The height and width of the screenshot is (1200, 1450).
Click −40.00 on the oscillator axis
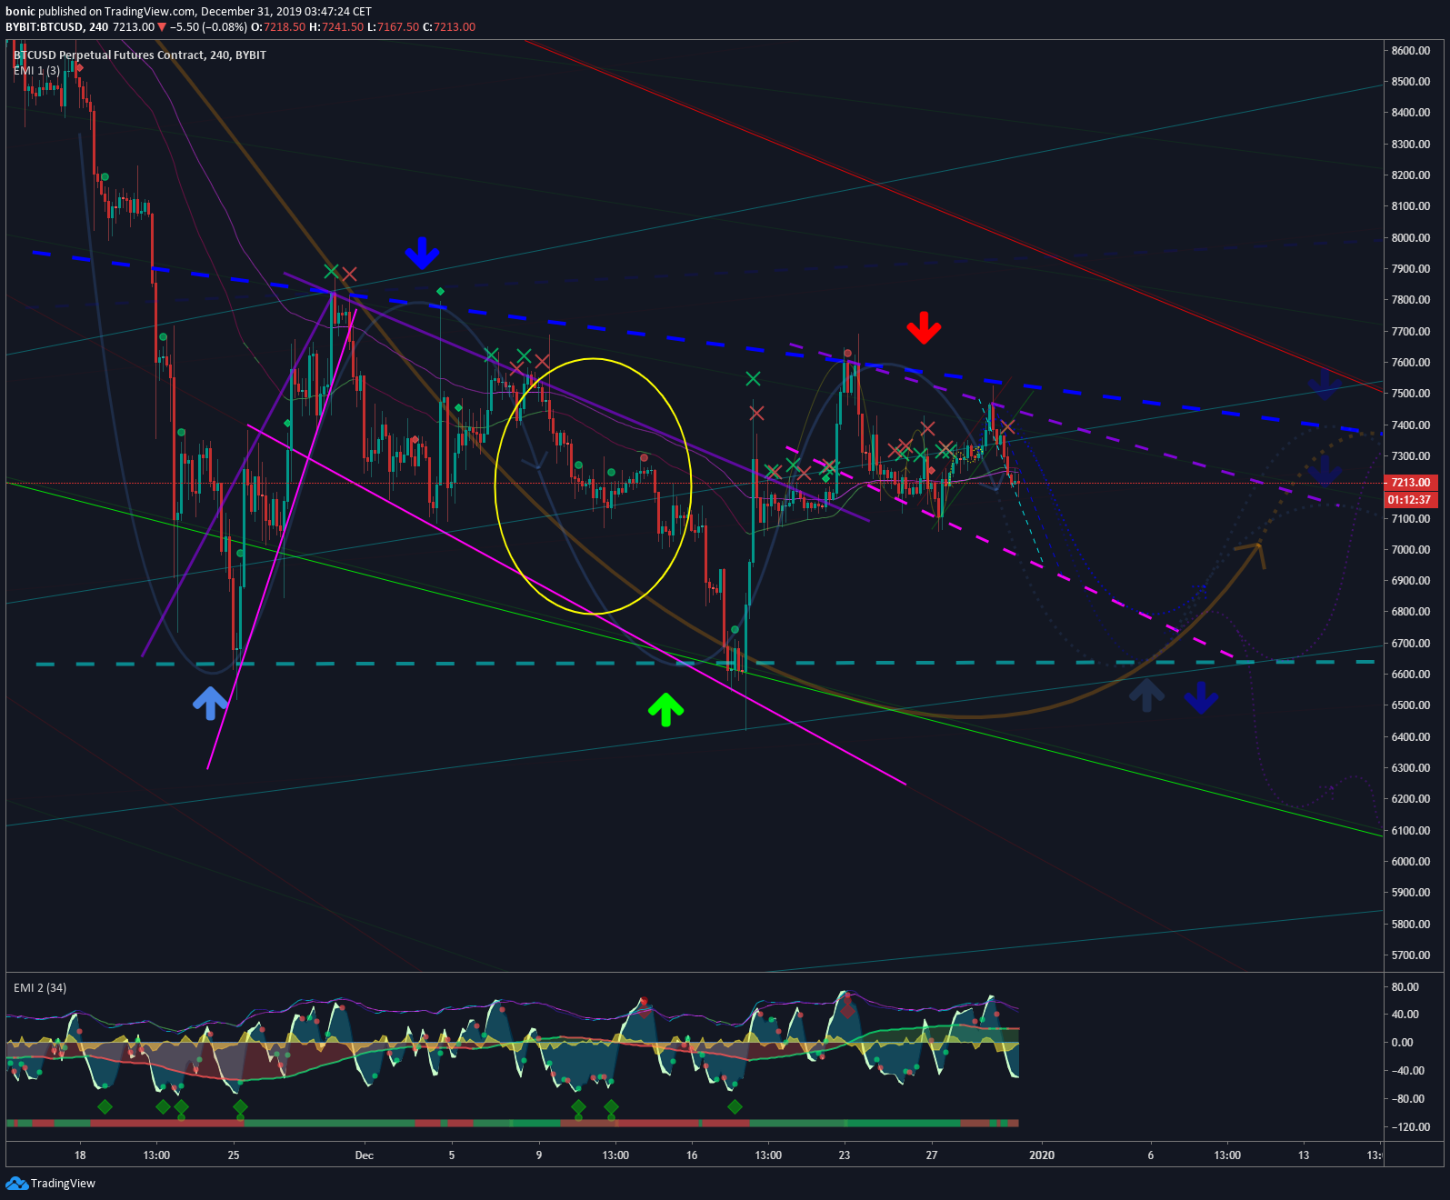(1405, 1071)
